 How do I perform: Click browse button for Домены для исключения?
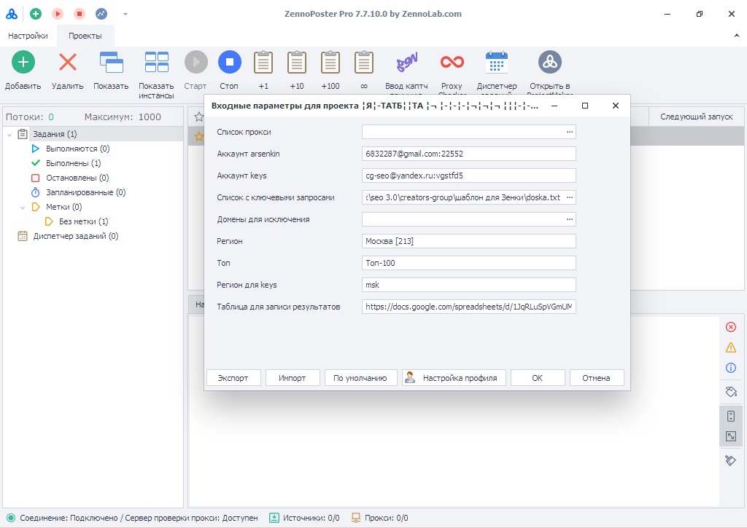[569, 219]
